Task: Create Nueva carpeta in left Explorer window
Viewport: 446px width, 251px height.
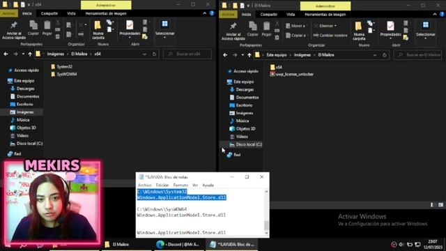Action: pos(98,30)
